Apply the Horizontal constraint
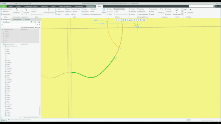Screen dimensions: 221x124 click(x=132, y=12)
